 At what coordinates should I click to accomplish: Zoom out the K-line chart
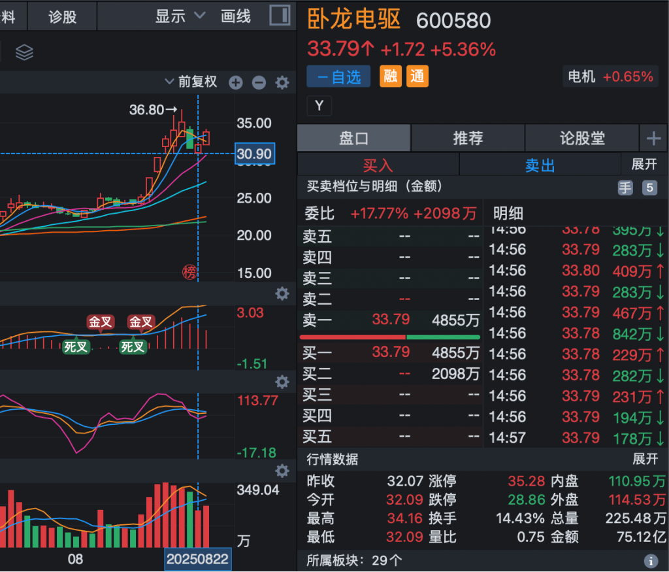coord(259,82)
